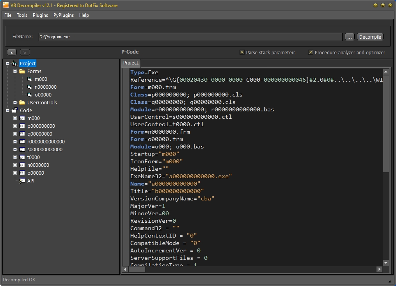Select the UserControls tree label
This screenshot has height=286, width=396.
pos(42,102)
